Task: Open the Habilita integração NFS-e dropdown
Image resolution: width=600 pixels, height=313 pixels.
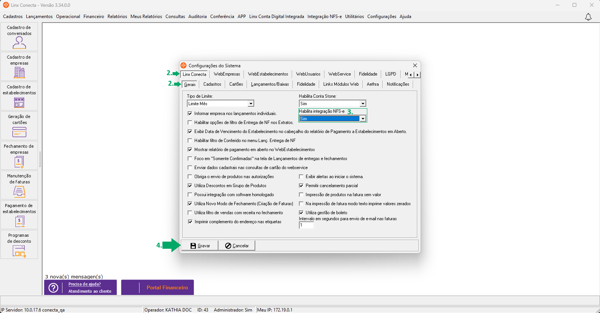Action: point(363,119)
